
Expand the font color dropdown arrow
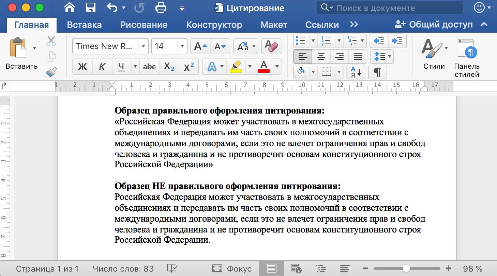click(x=276, y=67)
